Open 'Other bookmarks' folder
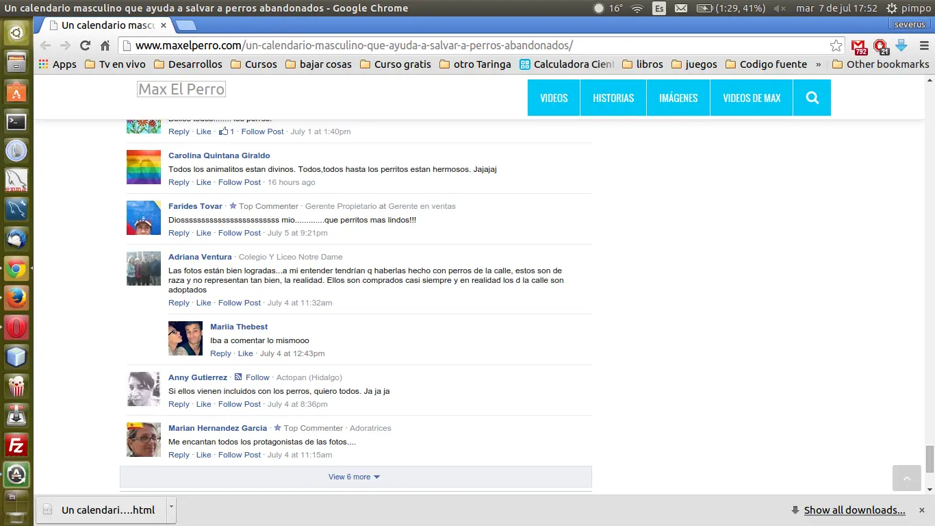Screen dimensions: 935x526 [x=881, y=64]
